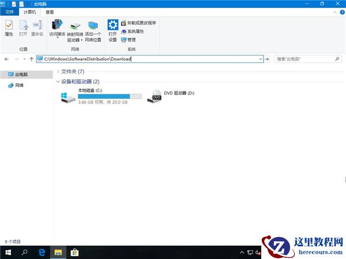Select the Rename (重命名) ribbon icon
The image size is (346, 259).
tap(37, 28)
